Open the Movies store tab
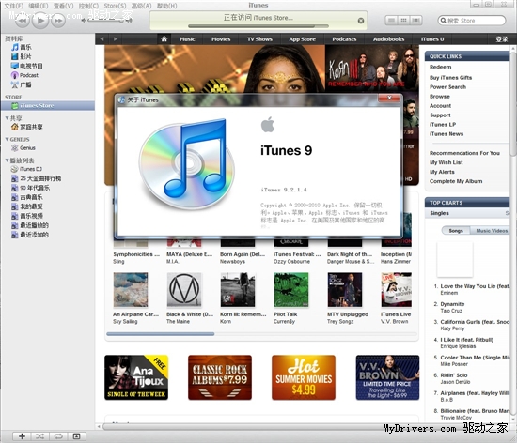The width and height of the screenshot is (517, 443). click(221, 39)
